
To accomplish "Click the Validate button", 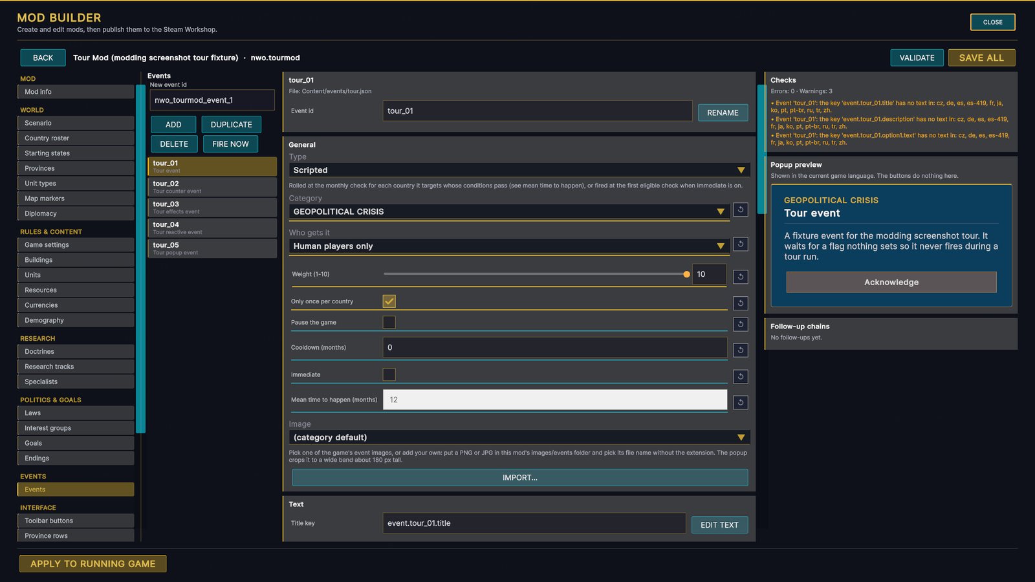I will click(x=917, y=58).
